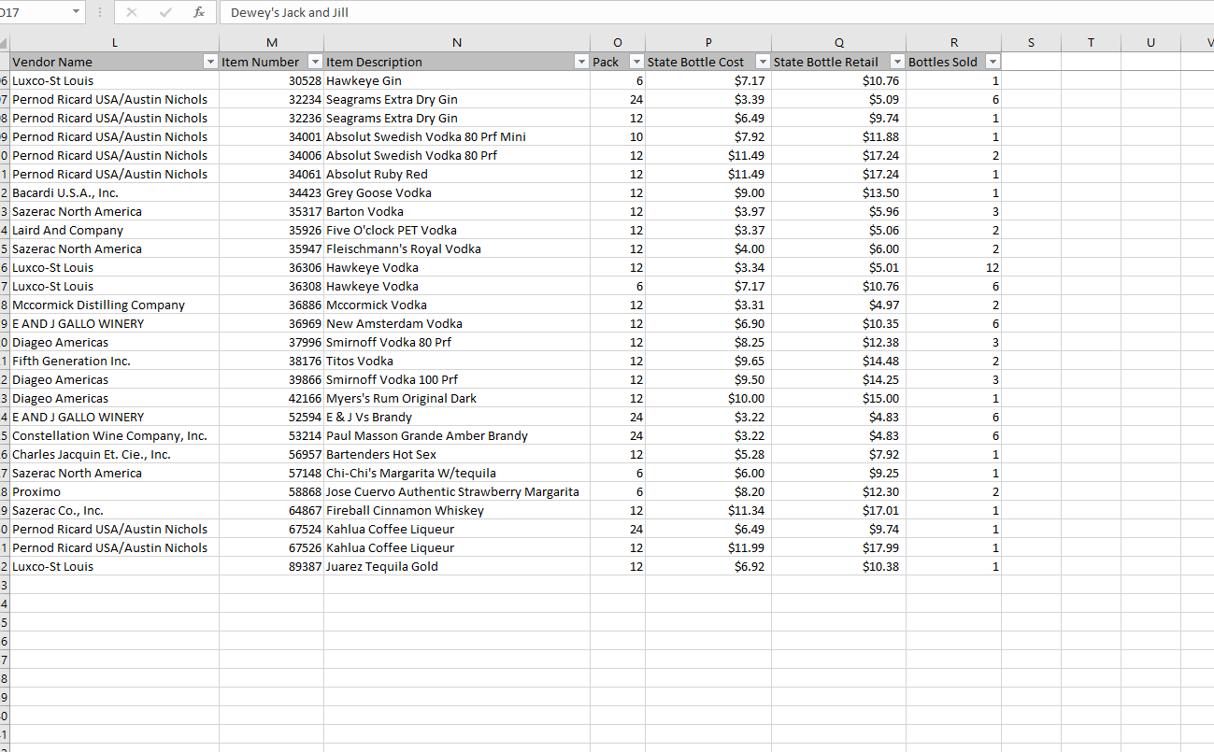Select the Smirnoff Vodka 100 Prf cell
1214x752 pixels.
pos(457,379)
